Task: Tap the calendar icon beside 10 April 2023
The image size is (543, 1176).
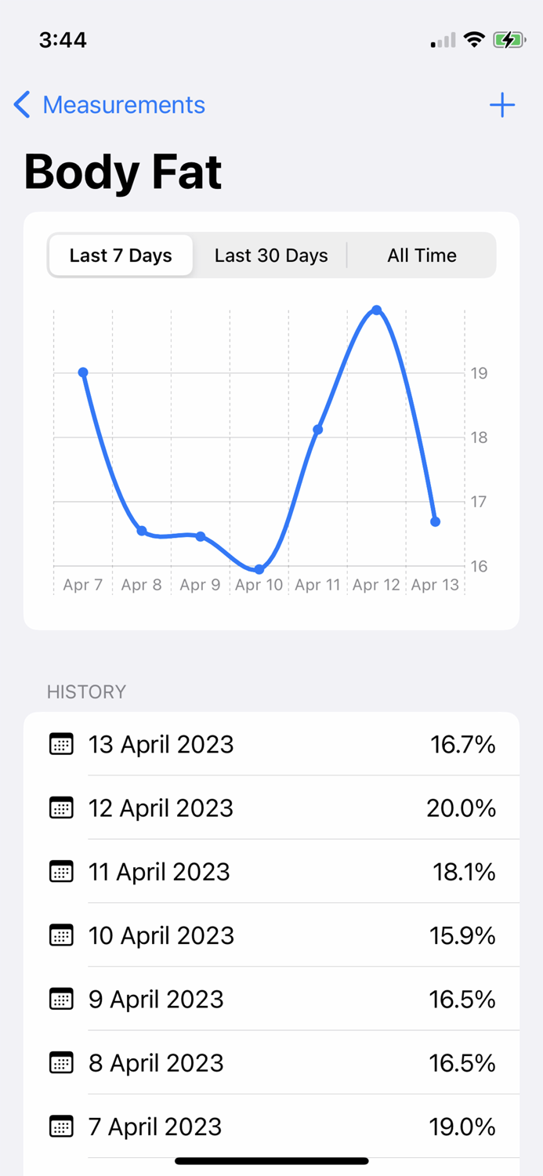Action: [61, 935]
